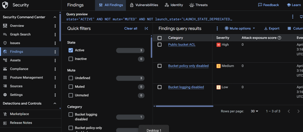
Task: Switch to the Identity tab
Action: 174,5
